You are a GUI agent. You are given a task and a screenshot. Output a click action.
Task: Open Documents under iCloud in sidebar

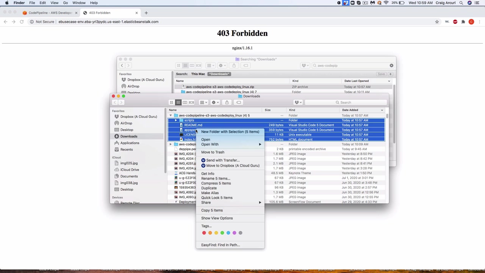click(129, 176)
